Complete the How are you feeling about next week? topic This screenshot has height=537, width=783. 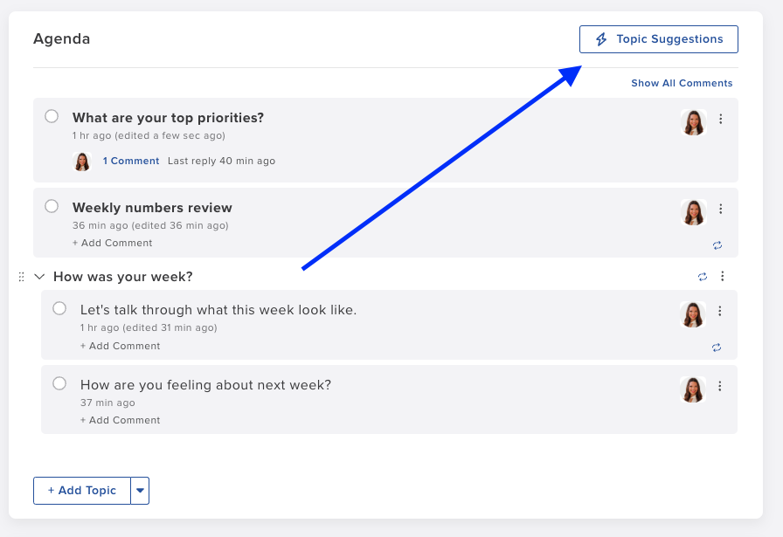[x=59, y=382]
